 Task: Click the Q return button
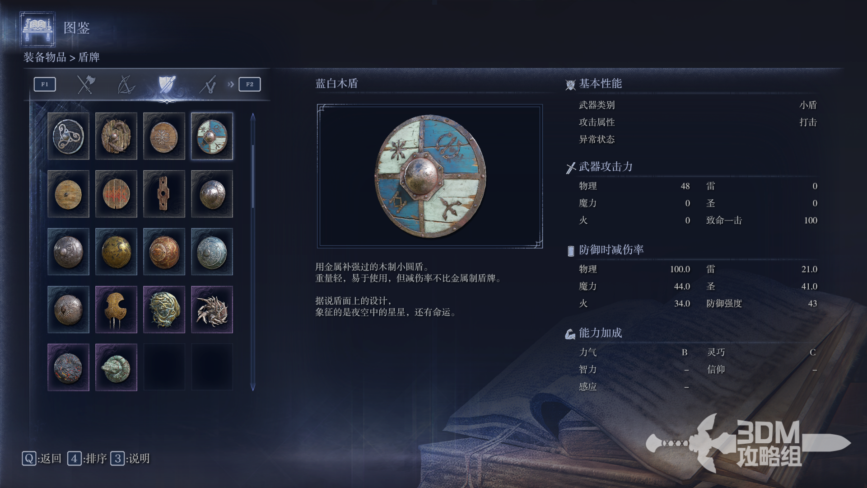point(42,459)
